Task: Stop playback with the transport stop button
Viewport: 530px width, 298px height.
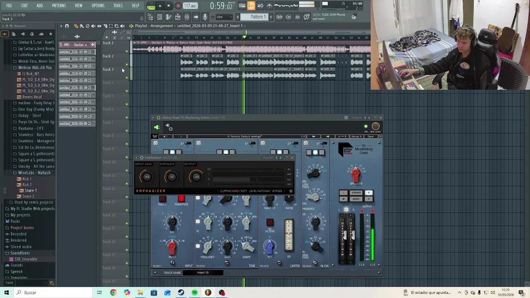Action: [169, 6]
